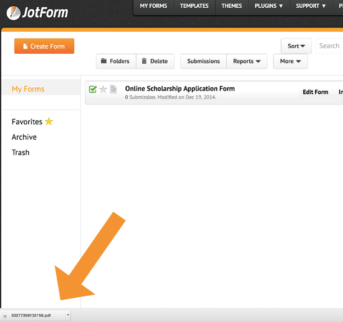Go to the TEMPLATES page
Screen dimensions: 343x322
pos(194,6)
